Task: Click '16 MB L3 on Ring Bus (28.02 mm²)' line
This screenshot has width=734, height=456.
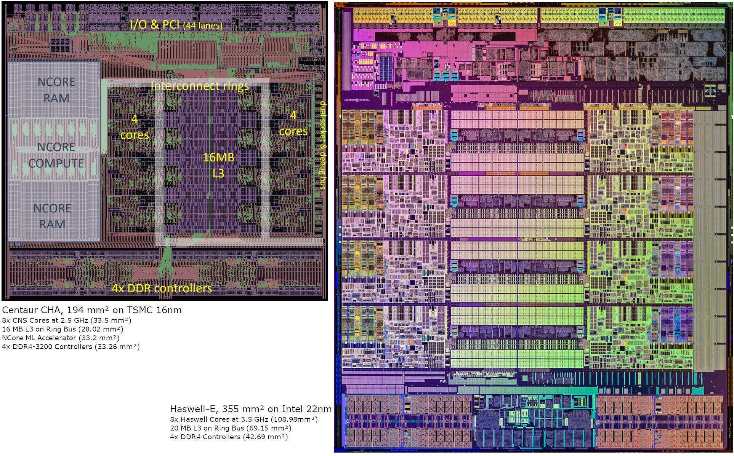Action: (x=63, y=329)
